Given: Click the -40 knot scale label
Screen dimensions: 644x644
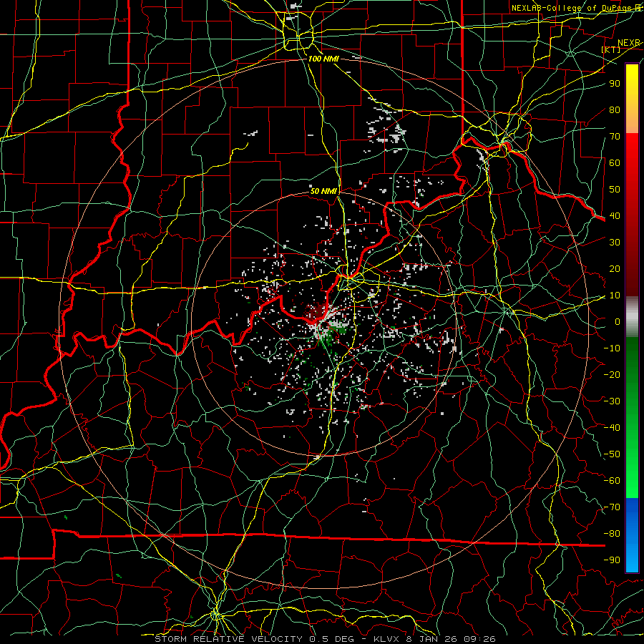Looking at the screenshot, I should pyautogui.click(x=612, y=428).
